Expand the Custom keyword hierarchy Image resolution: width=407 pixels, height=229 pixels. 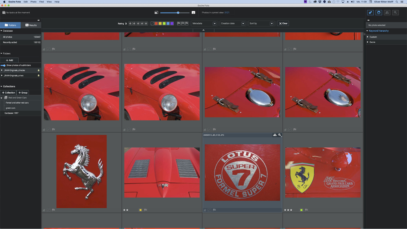368,37
